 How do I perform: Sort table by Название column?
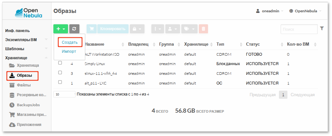104,44
